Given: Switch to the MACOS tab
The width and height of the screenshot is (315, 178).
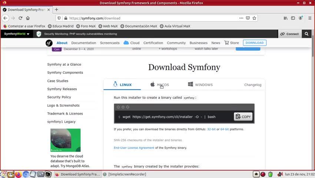Looking at the screenshot, I should coord(160,85).
